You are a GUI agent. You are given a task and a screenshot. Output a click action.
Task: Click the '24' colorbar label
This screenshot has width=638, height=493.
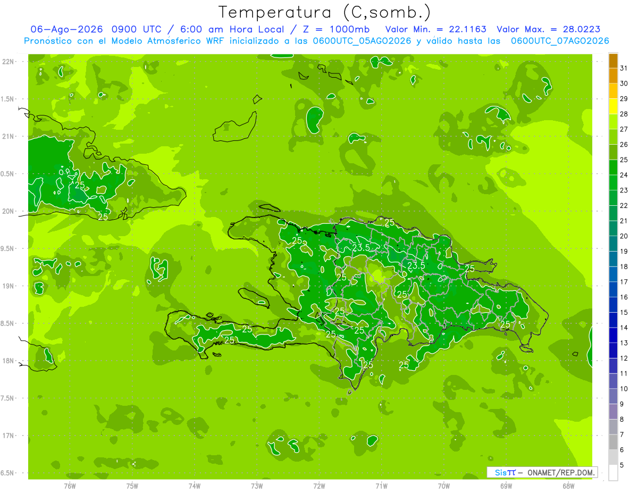pyautogui.click(x=624, y=175)
